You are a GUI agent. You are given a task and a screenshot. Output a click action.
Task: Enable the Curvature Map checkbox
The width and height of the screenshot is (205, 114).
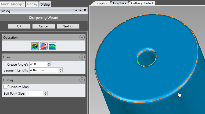pos(5,87)
